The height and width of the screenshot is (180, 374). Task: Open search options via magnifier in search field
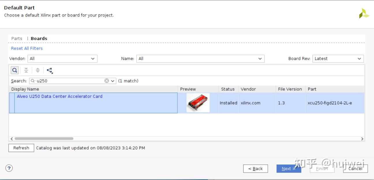coord(32,81)
